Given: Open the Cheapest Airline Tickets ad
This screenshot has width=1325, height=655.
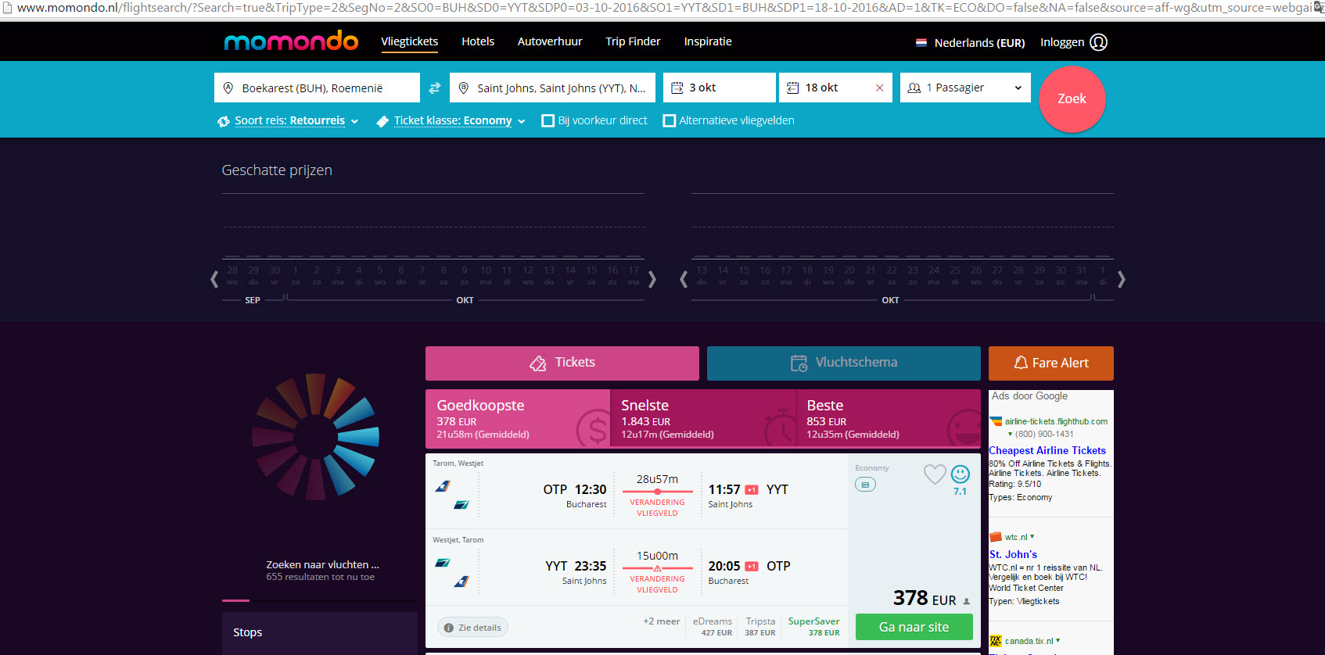Looking at the screenshot, I should click(x=1047, y=450).
